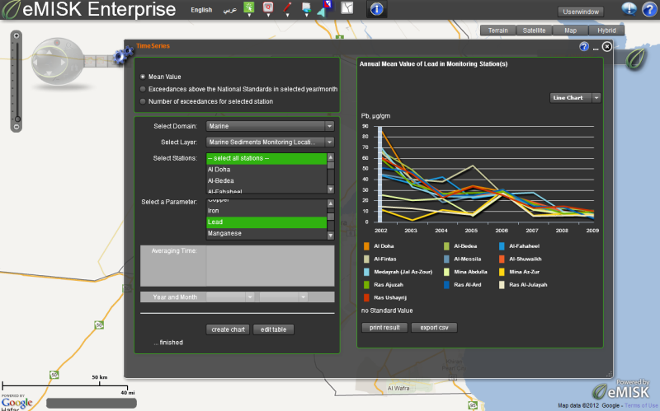This screenshot has height=411, width=660.
Task: Click the blue gears settings icon
Action: (x=123, y=55)
